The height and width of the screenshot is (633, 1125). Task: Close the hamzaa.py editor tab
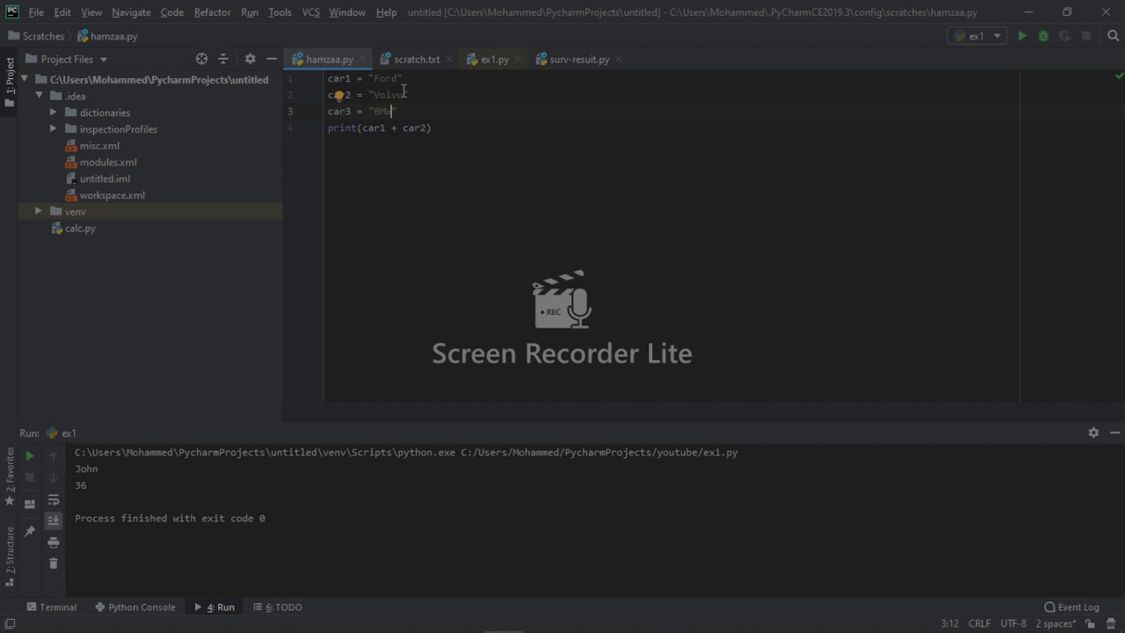tap(362, 59)
